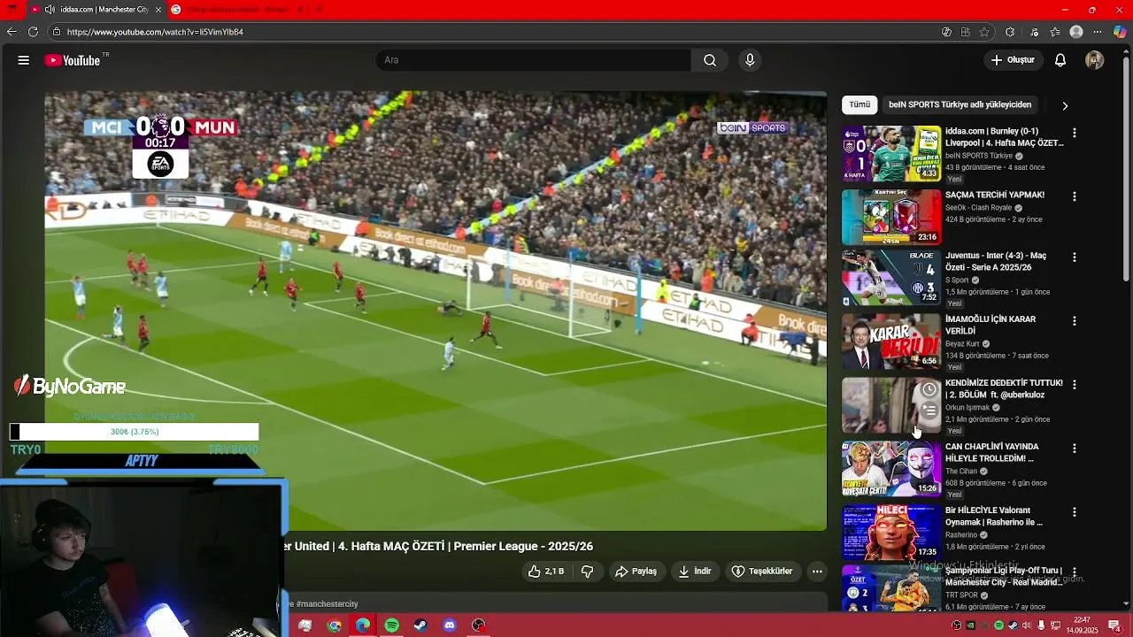This screenshot has height=637, width=1133.
Task: Add detective video to queue
Action: [x=929, y=411]
